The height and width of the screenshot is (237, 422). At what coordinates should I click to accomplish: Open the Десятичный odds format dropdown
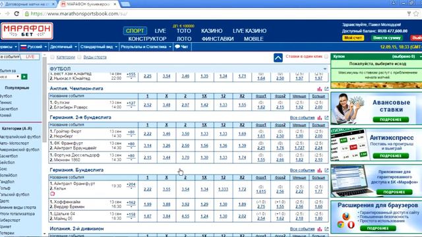63,47
